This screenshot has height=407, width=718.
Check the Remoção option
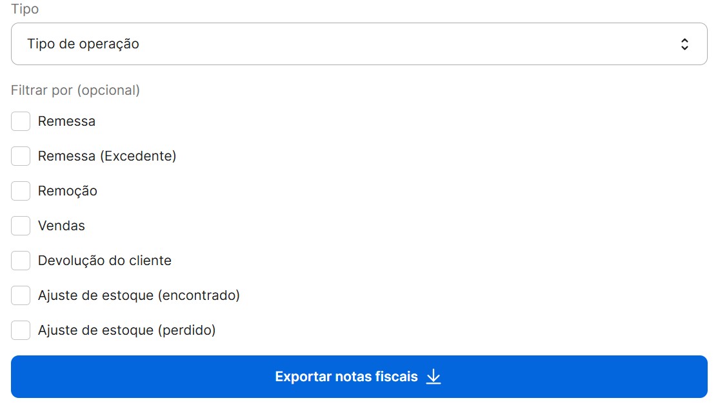20,191
